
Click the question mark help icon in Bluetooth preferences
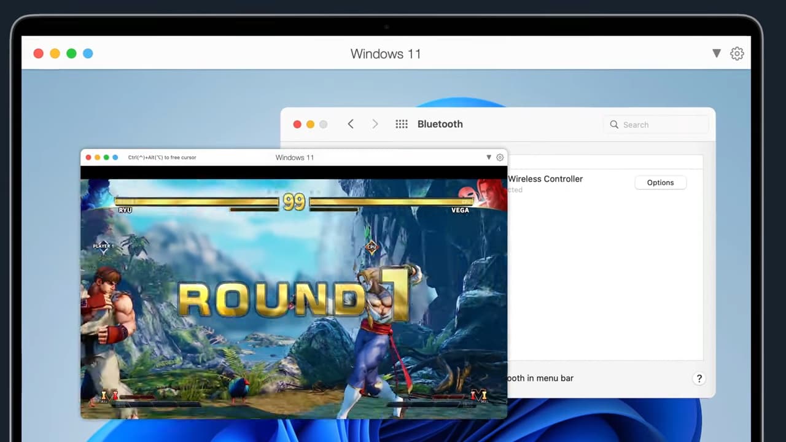pos(699,378)
